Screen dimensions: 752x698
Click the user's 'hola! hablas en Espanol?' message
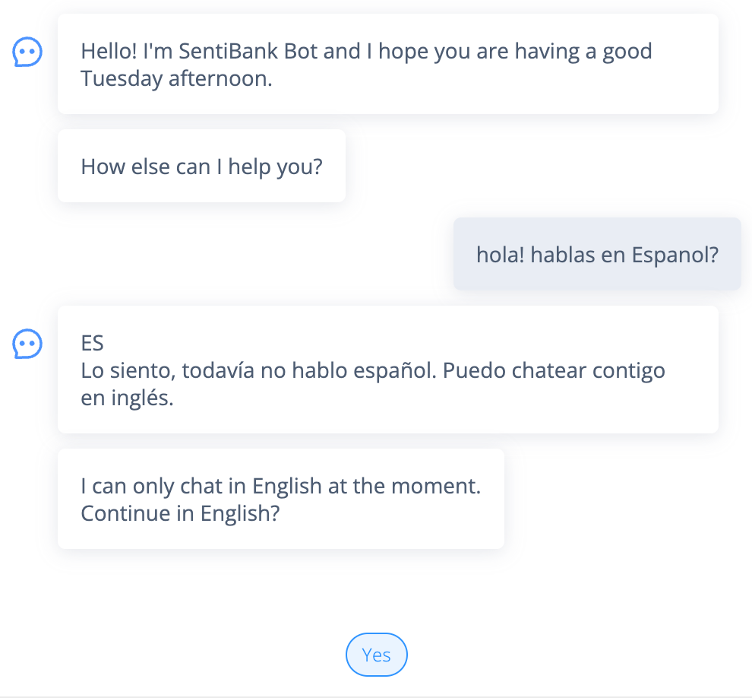597,254
